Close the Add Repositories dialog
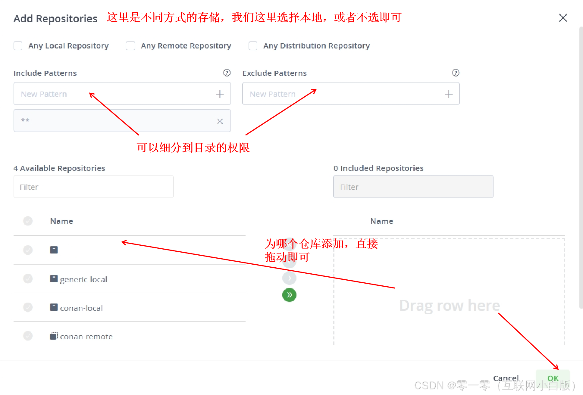Image resolution: width=583 pixels, height=395 pixels. tap(563, 18)
